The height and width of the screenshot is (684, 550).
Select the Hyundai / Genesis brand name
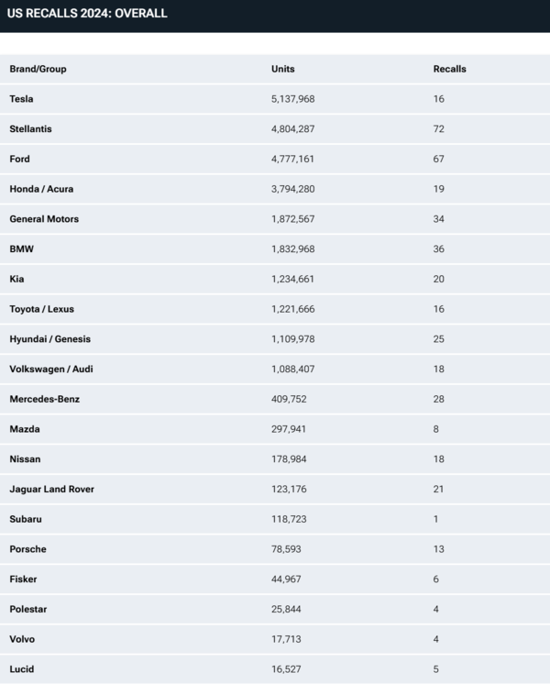49,339
